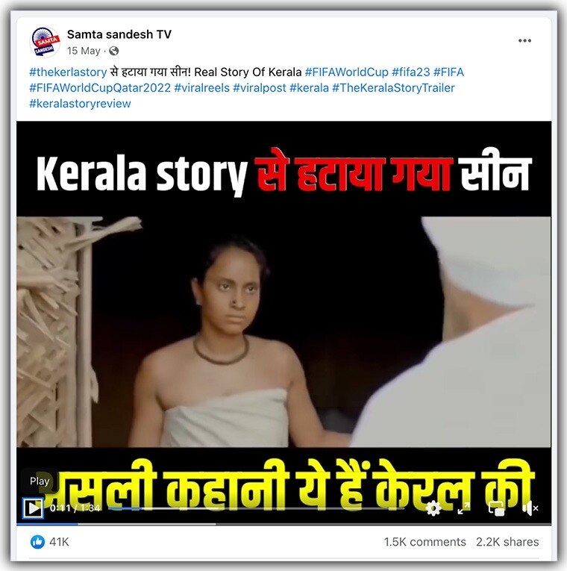Open the 15 May post timestamp
The height and width of the screenshot is (571, 567).
tap(84, 51)
